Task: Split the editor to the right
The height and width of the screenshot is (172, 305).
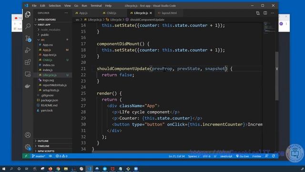Action: pos(265,13)
